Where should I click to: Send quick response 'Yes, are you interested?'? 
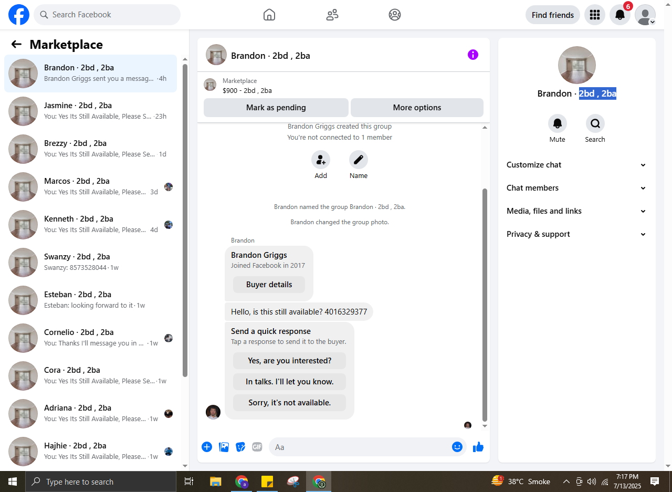(x=290, y=361)
